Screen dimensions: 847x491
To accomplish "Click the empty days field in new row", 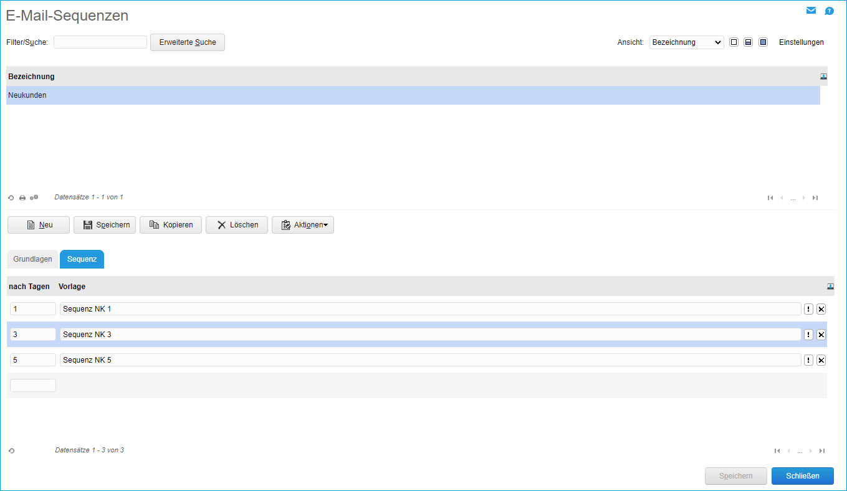I will [33, 386].
